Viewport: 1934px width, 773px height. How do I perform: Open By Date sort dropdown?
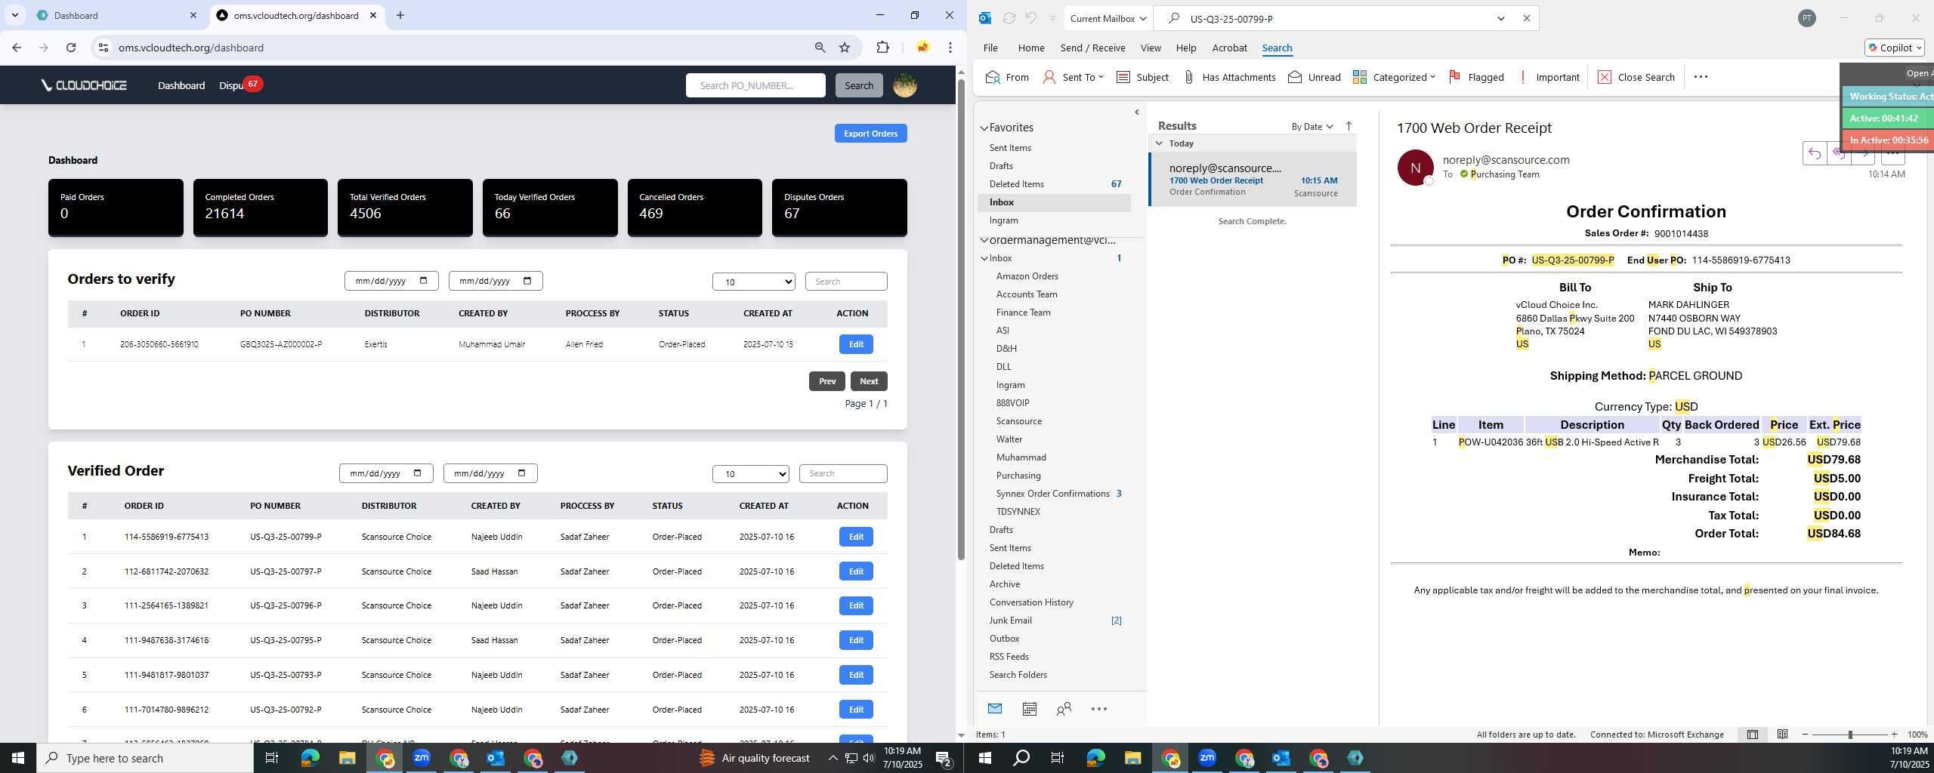tap(1312, 126)
